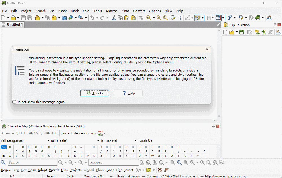Click into the Replace input field
Image resolution: width=282 pixels, height=178 pixels.
tap(113, 163)
